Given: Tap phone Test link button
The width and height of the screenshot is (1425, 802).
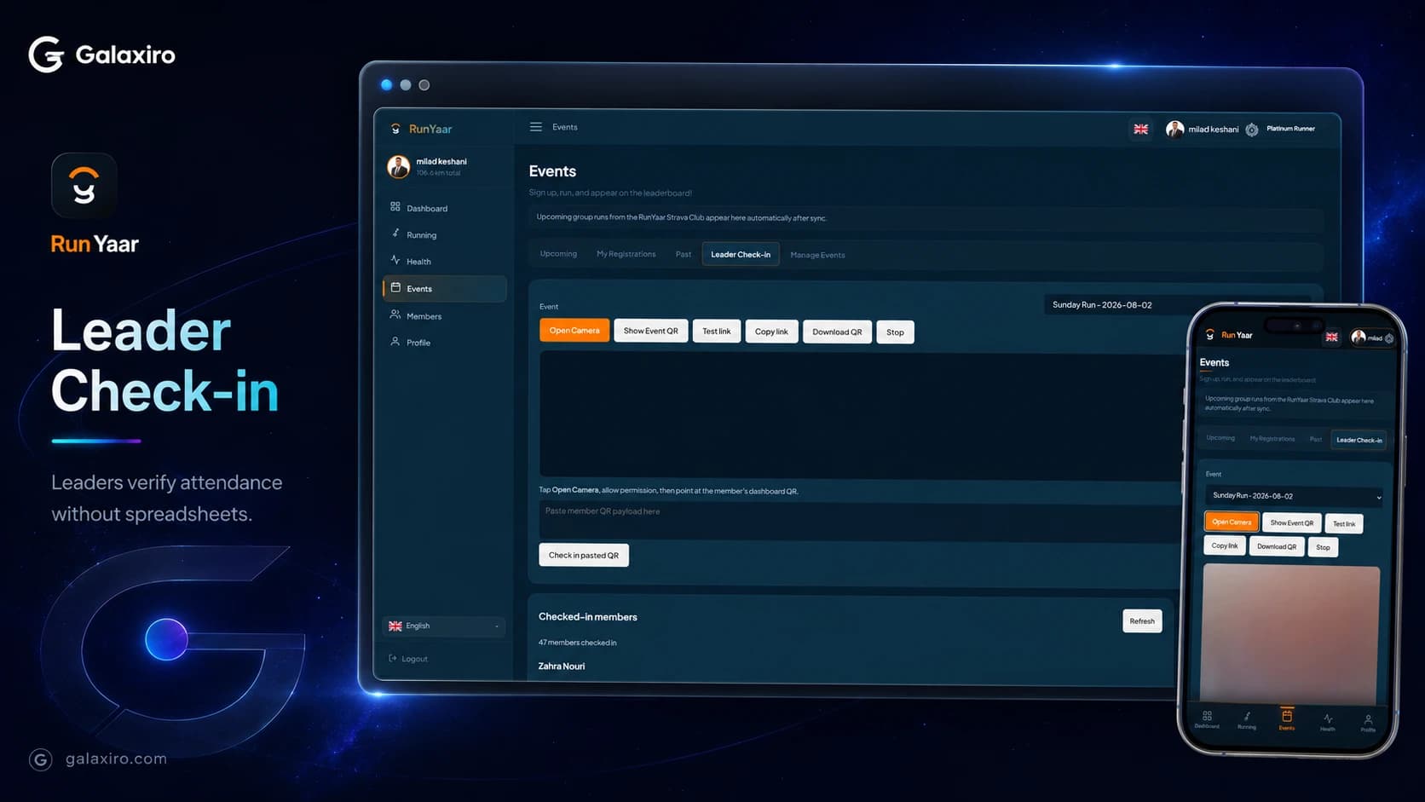Looking at the screenshot, I should 1344,523.
